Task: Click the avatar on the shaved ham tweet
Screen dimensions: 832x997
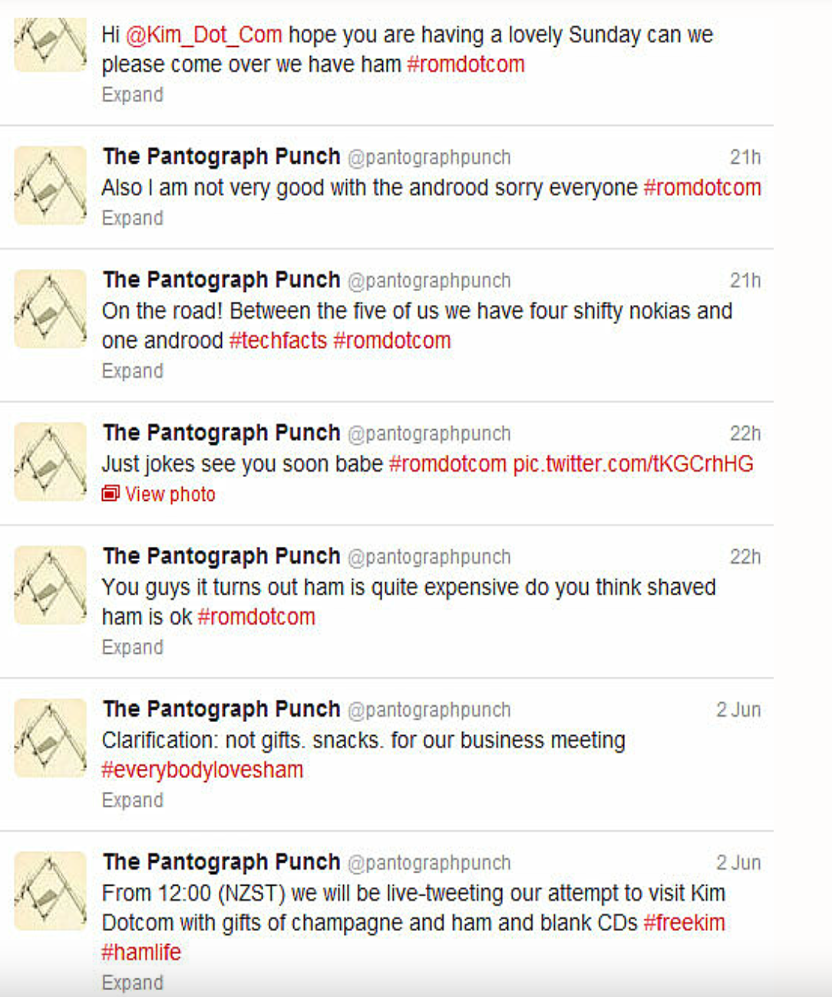Action: pos(51,585)
